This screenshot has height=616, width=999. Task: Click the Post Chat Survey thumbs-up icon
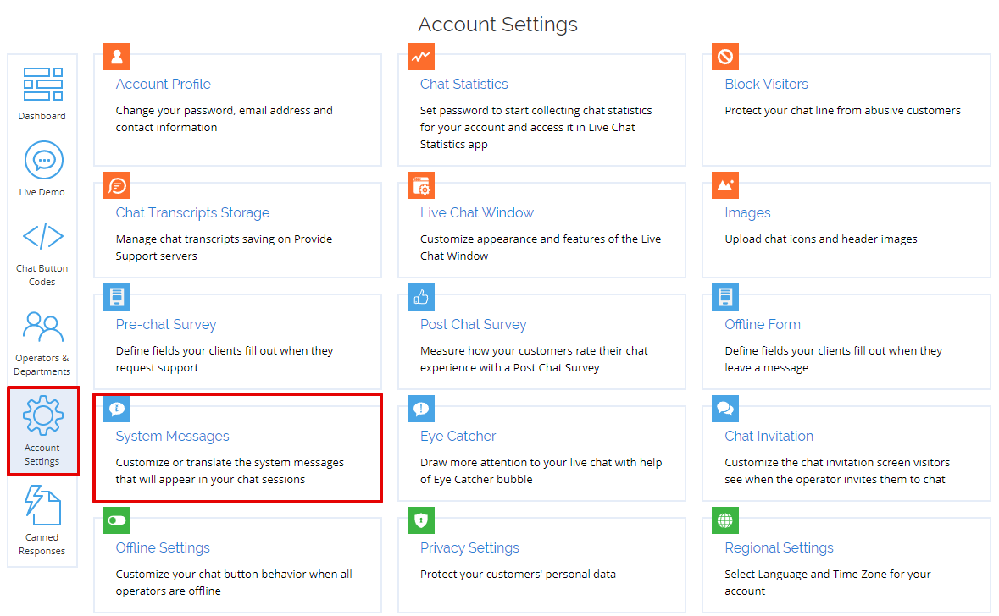click(x=421, y=297)
